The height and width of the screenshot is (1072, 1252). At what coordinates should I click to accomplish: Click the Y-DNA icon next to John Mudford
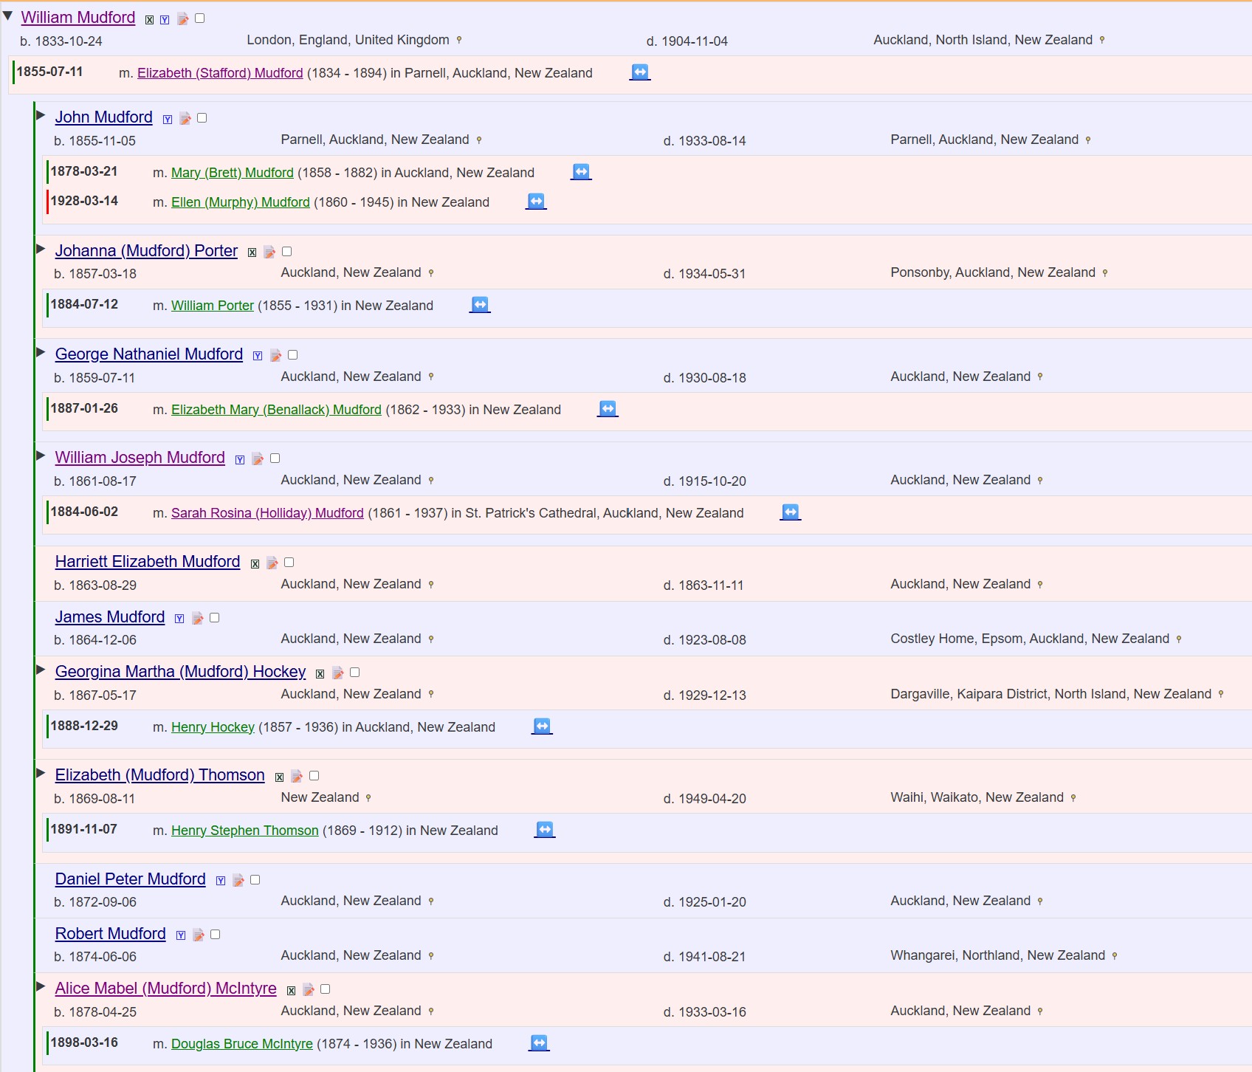[168, 120]
